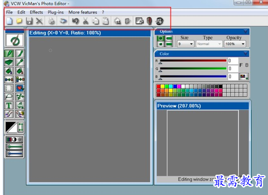Select the square brush shape option
This screenshot has height=195, width=268.
[161, 44]
